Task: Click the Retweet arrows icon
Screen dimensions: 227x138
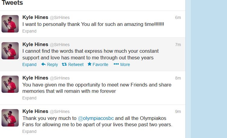Action: point(64,64)
